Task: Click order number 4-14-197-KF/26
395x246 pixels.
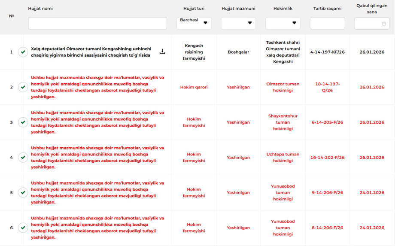Action: (x=327, y=52)
